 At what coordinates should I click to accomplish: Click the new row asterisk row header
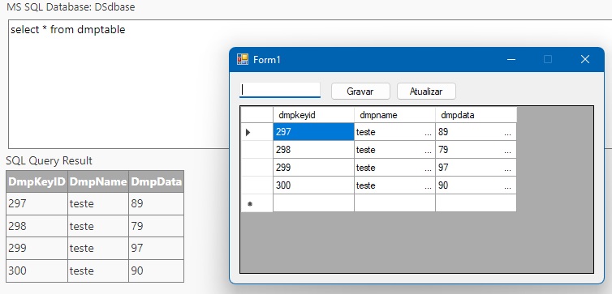pos(256,203)
